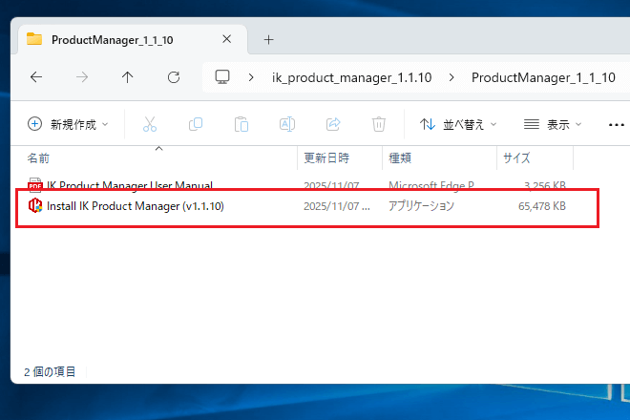Click the Rename icon in toolbar

click(287, 124)
